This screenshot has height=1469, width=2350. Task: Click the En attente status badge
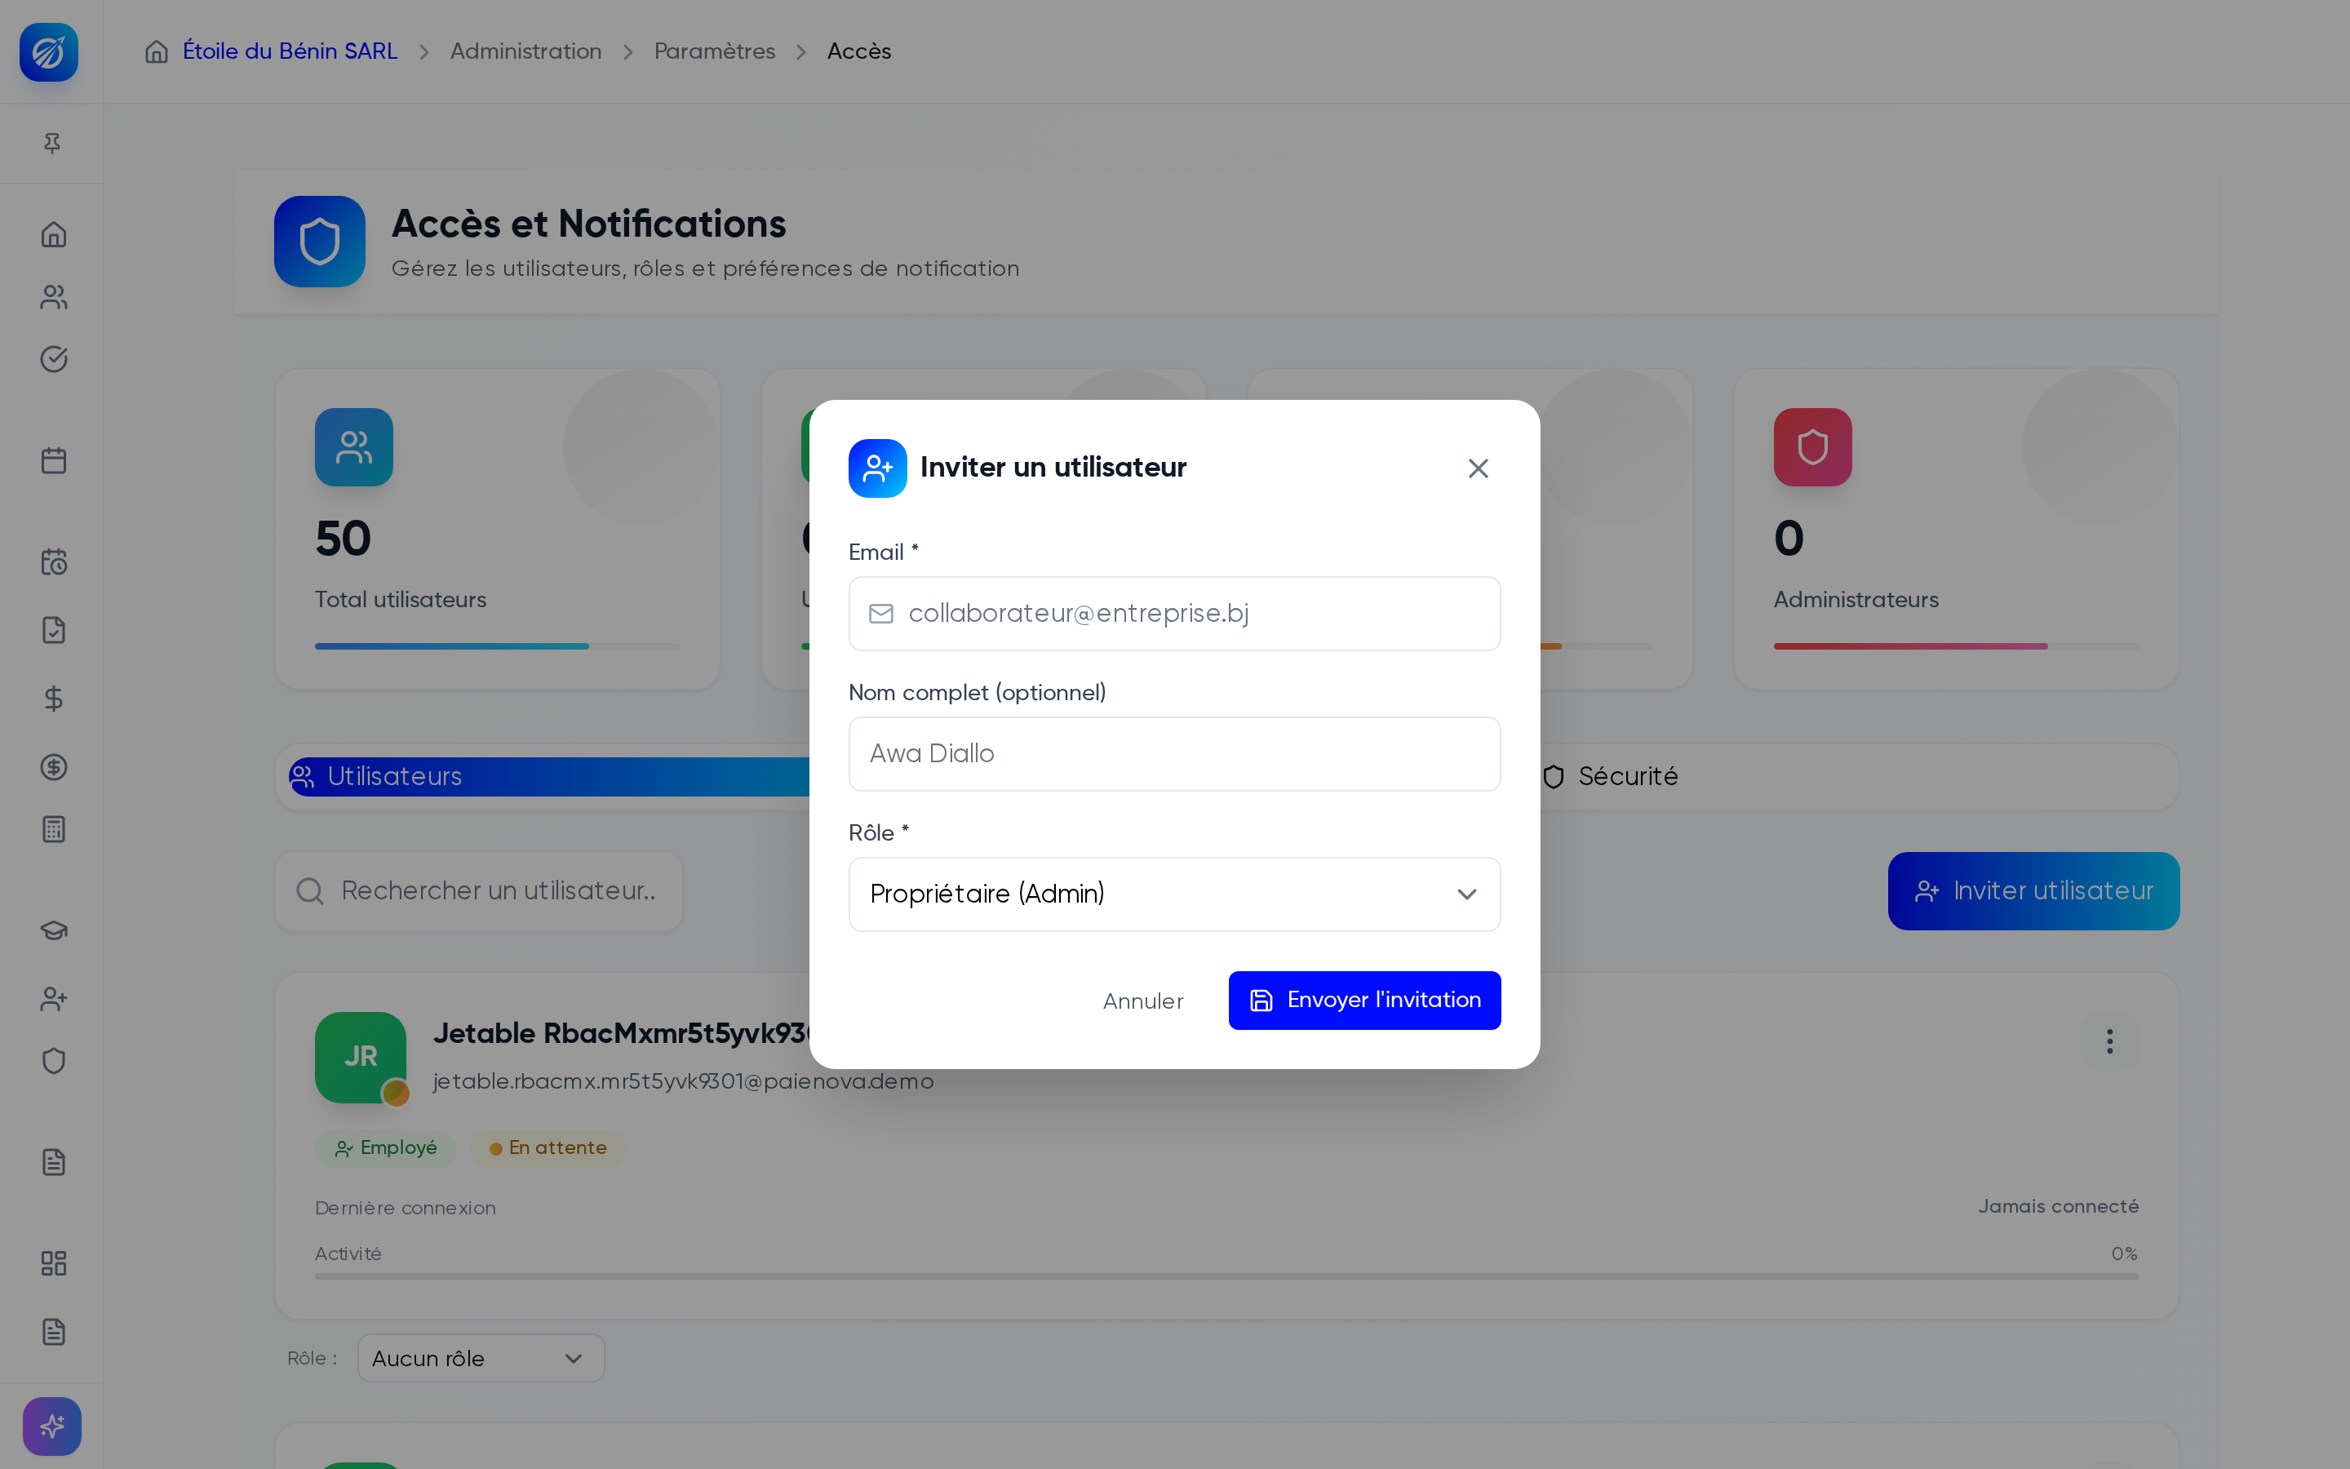coord(548,1148)
